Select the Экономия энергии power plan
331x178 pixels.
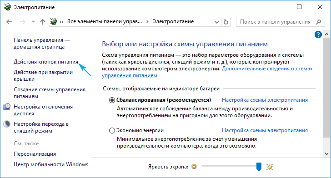pyautogui.click(x=112, y=130)
